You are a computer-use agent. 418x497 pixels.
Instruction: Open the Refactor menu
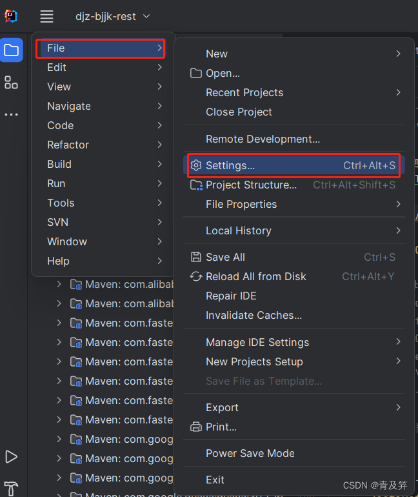(104, 145)
